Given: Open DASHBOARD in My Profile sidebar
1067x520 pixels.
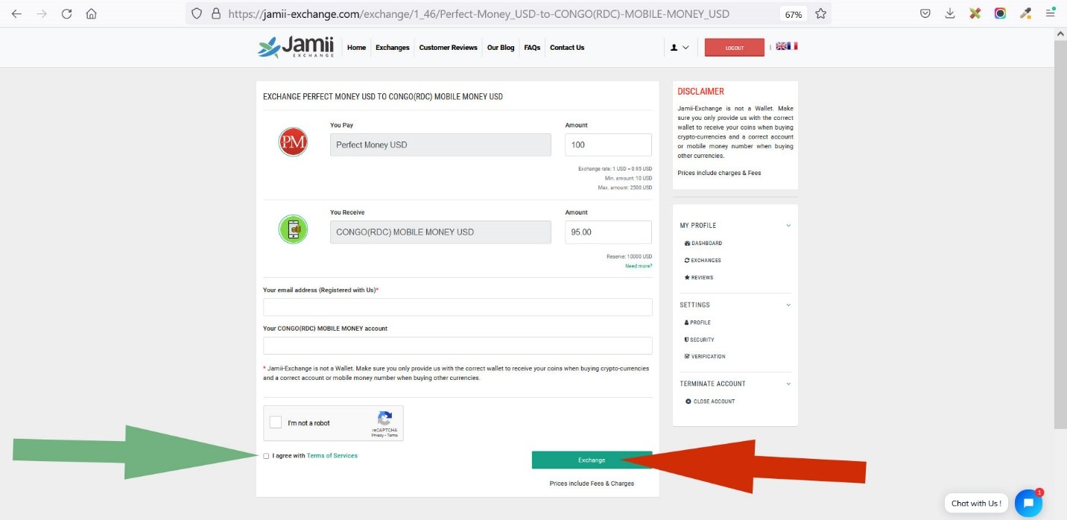Looking at the screenshot, I should pos(703,244).
